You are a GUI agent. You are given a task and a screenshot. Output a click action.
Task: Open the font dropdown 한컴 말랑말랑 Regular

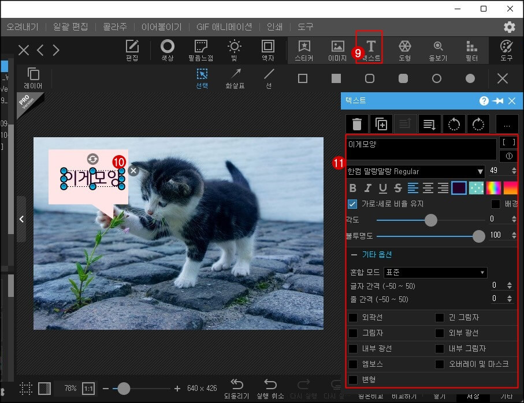(x=415, y=171)
